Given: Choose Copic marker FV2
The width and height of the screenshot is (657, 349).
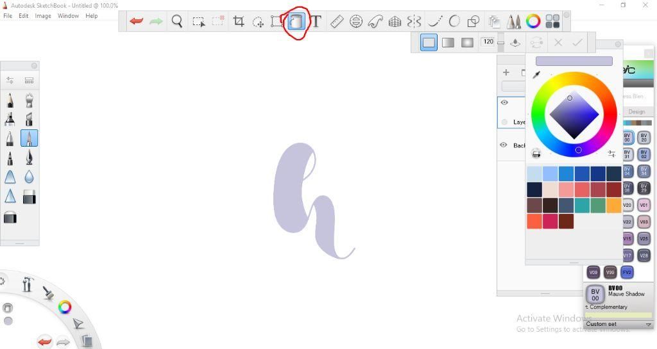Looking at the screenshot, I should point(627,273).
